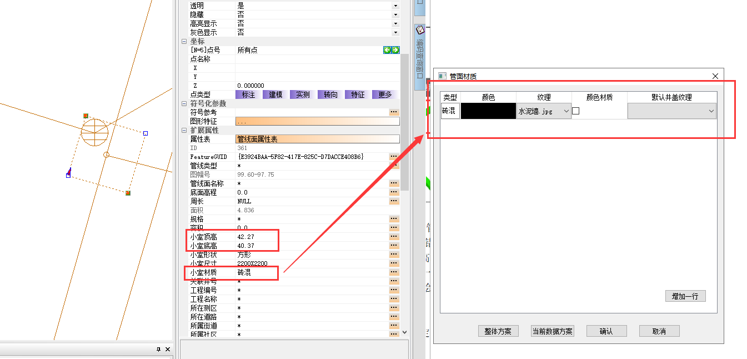Collapse the 坐标 property group

pyautogui.click(x=184, y=42)
